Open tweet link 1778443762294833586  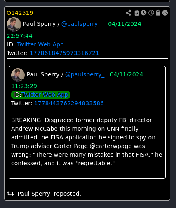69,103
